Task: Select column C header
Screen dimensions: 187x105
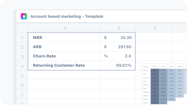Action: [153, 28]
